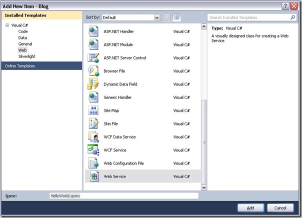Open the Installed Templates section
This screenshot has height=218, width=302.
[x=41, y=15]
